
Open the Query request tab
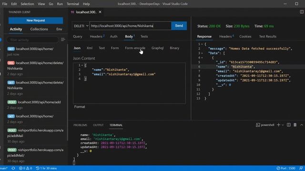[78, 37]
